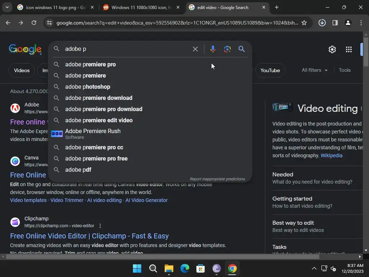The image size is (369, 277).
Task: Click the address bar URL
Action: (x=177, y=23)
